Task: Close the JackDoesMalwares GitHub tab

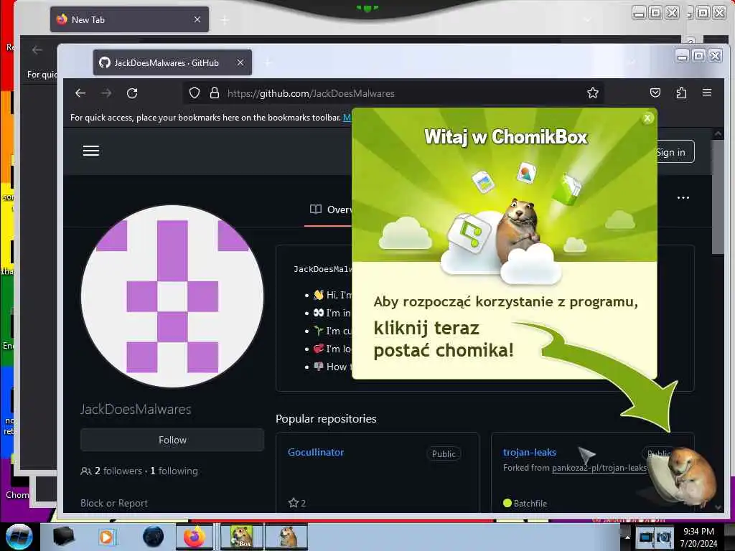Action: [240, 62]
